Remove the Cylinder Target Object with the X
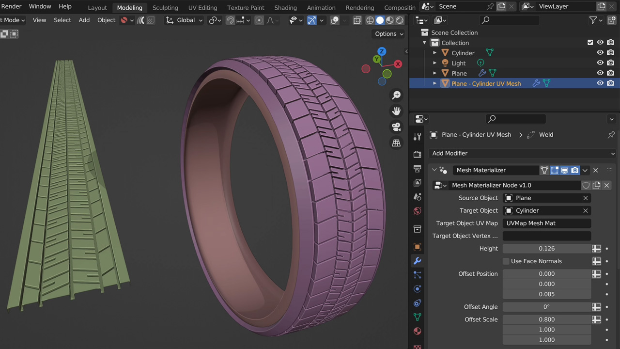 tap(585, 210)
